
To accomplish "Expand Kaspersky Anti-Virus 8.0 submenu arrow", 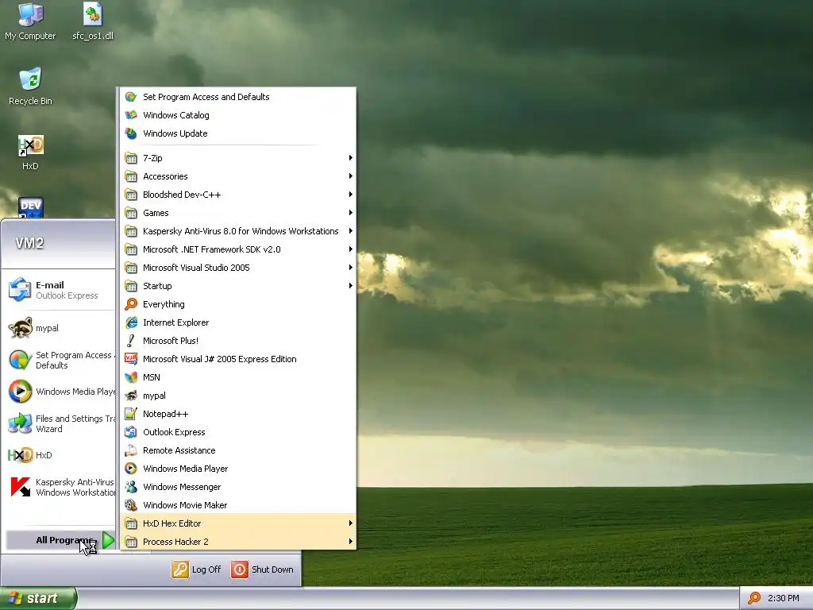I will (350, 231).
